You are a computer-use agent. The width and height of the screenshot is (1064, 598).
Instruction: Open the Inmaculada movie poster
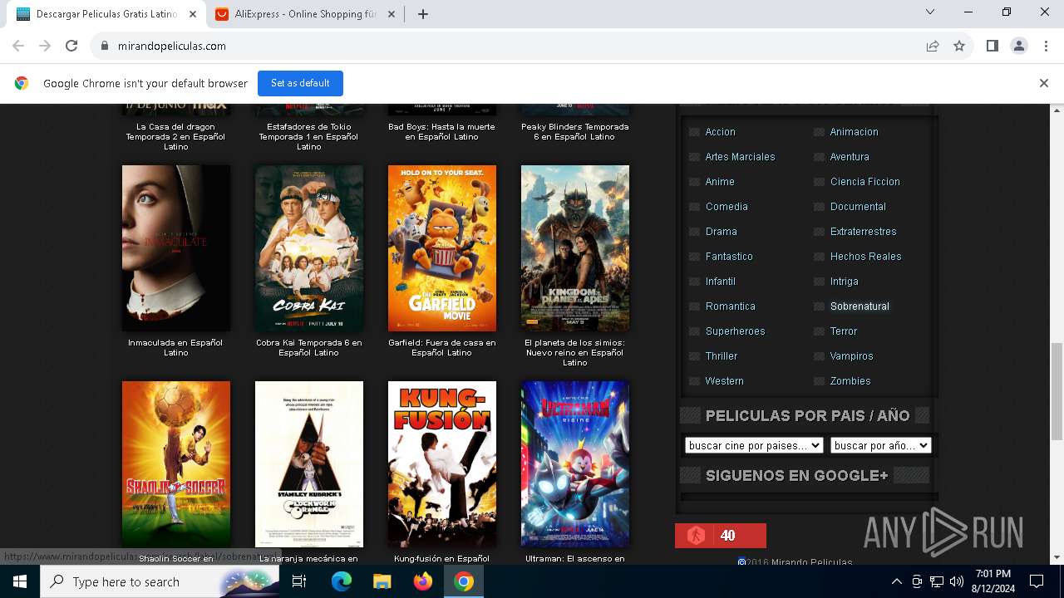point(176,248)
